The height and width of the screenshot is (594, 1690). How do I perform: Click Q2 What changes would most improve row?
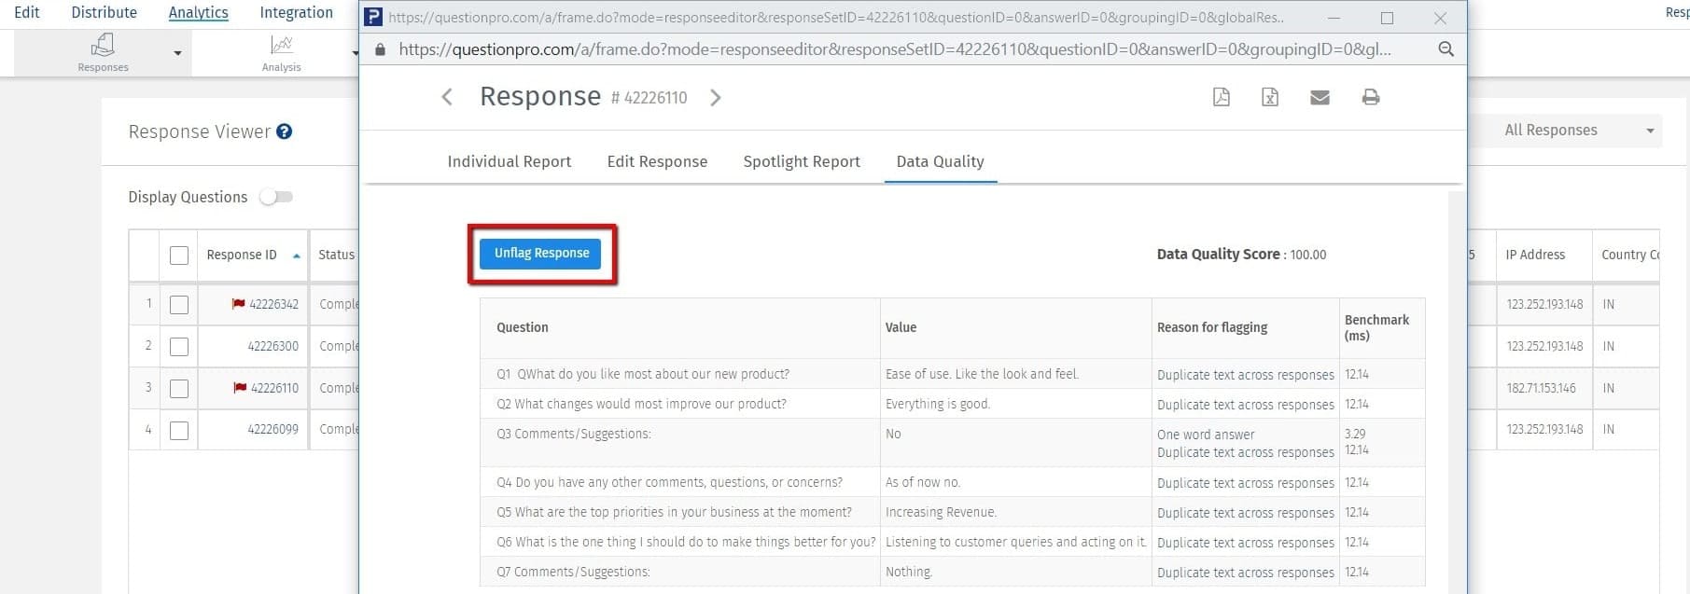click(x=641, y=404)
